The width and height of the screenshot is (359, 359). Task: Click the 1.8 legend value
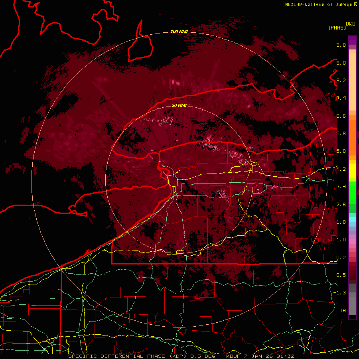tap(341, 222)
